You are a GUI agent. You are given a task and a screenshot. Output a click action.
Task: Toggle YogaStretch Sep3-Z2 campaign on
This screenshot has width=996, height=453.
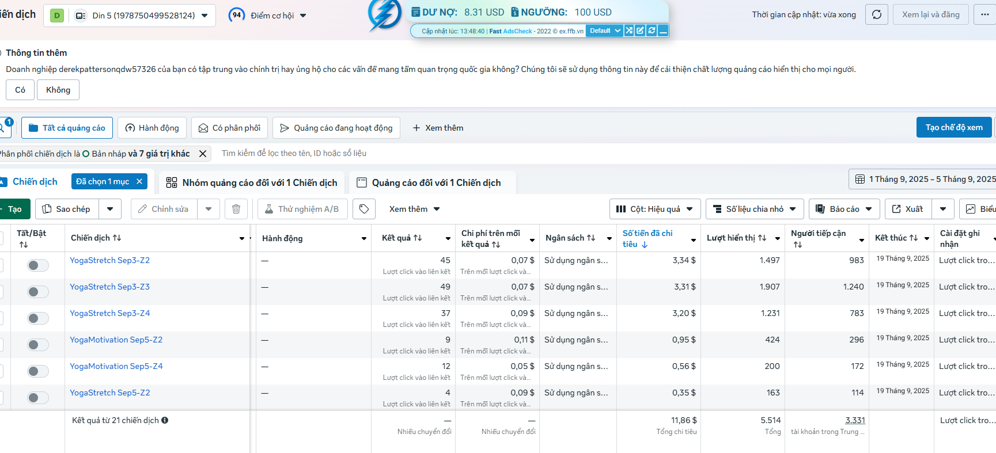[38, 265]
